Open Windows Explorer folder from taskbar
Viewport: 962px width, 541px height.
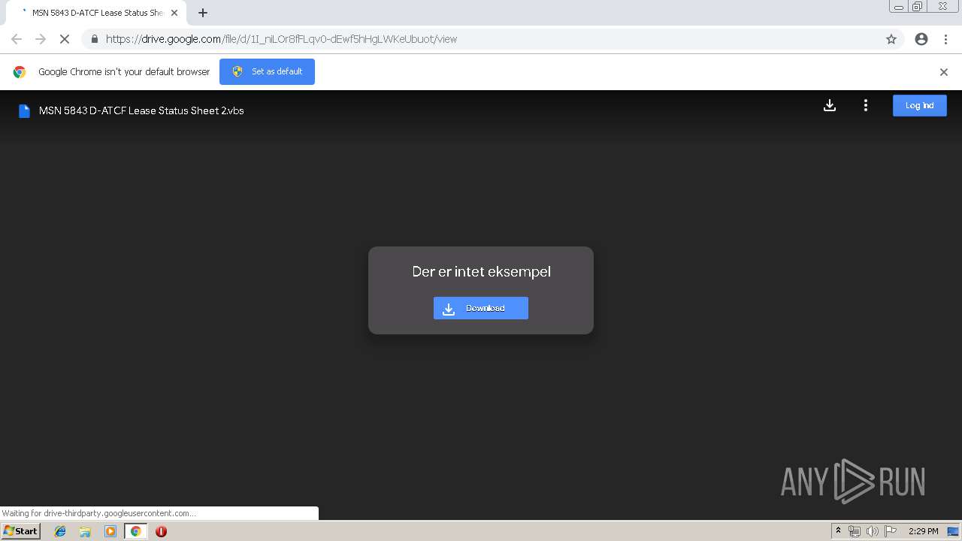85,531
